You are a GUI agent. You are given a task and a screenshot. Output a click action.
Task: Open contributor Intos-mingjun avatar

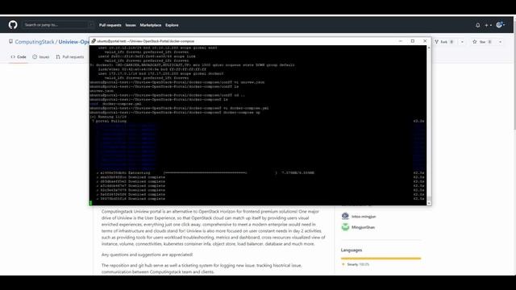point(345,216)
